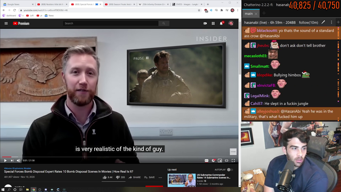Click the Chrome icon on the taskbar
The width and height of the screenshot is (341, 192).
(34, 190)
